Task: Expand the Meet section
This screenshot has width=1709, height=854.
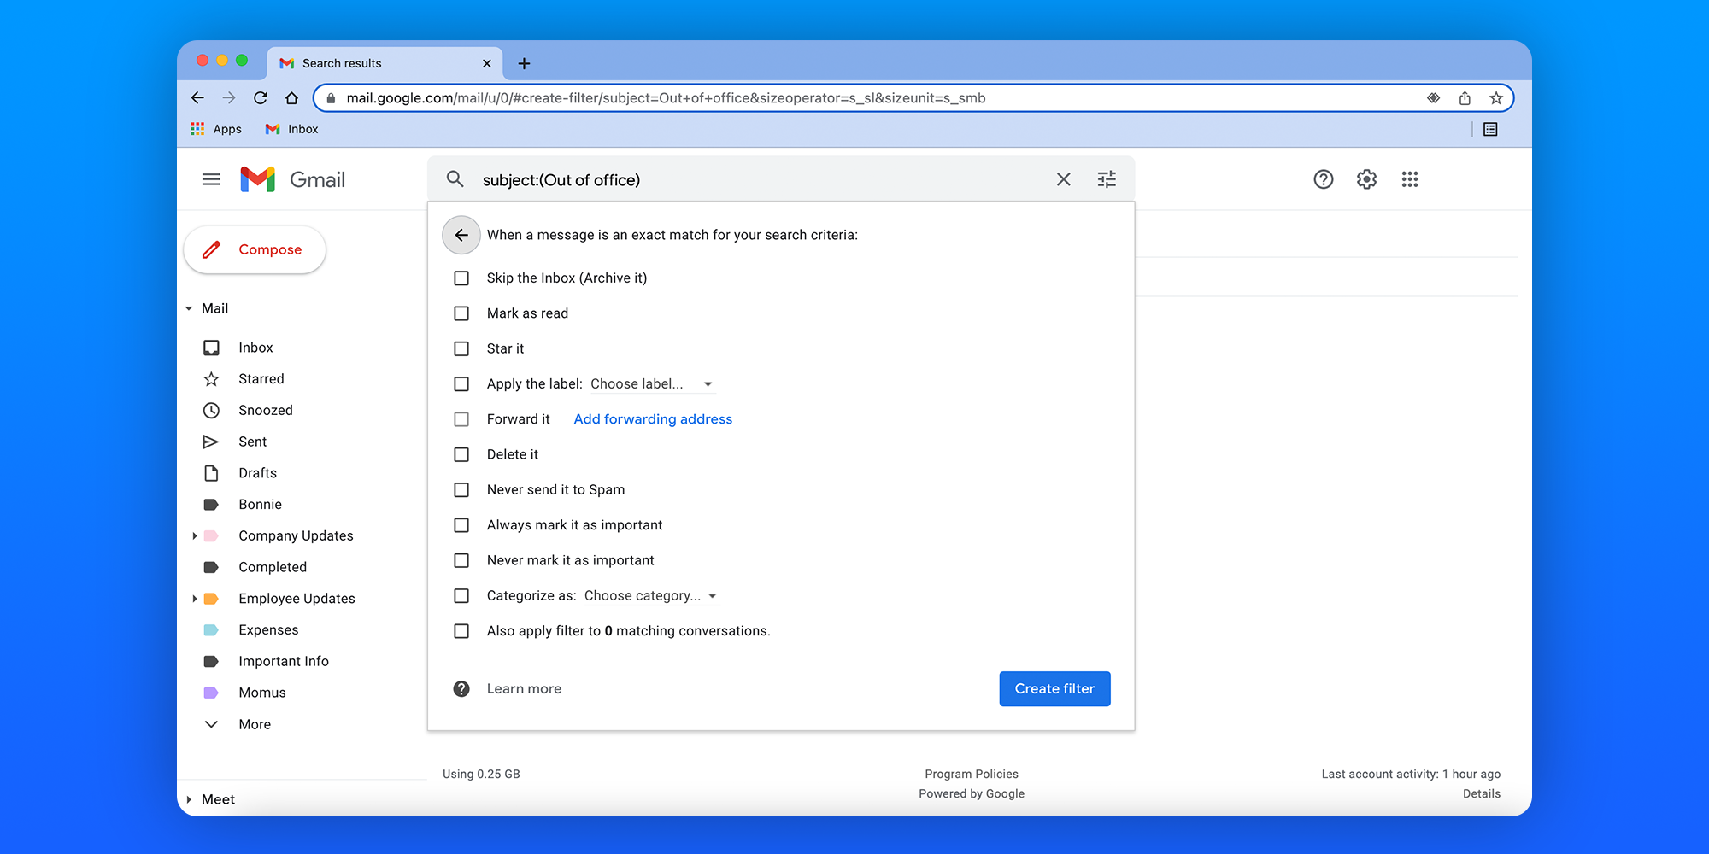Action: click(189, 800)
